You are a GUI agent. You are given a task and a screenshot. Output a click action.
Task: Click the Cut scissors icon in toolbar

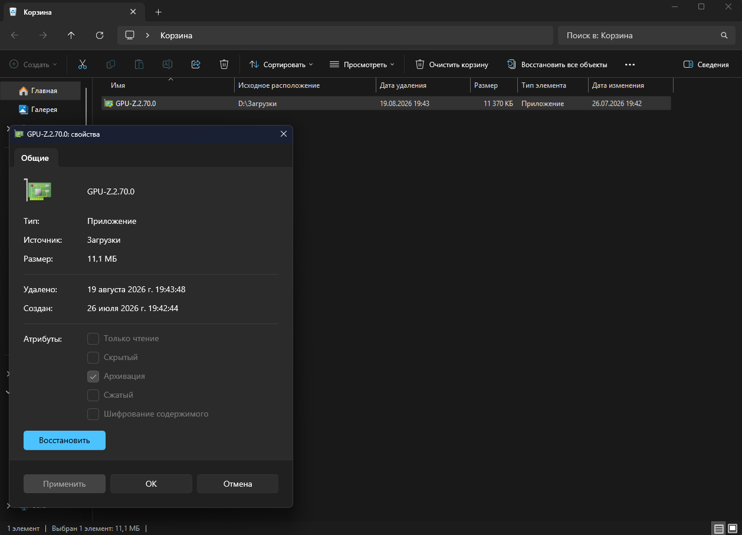coord(83,64)
